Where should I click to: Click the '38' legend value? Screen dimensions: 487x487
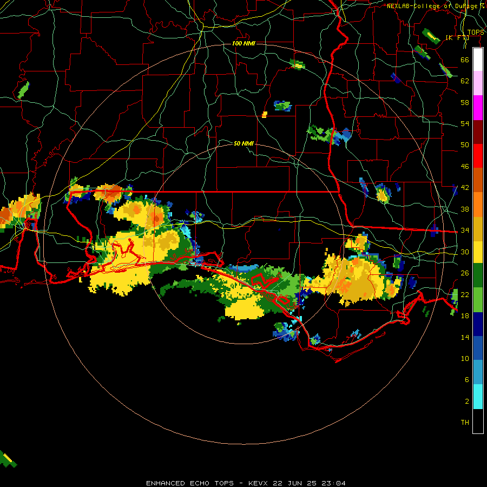point(465,209)
